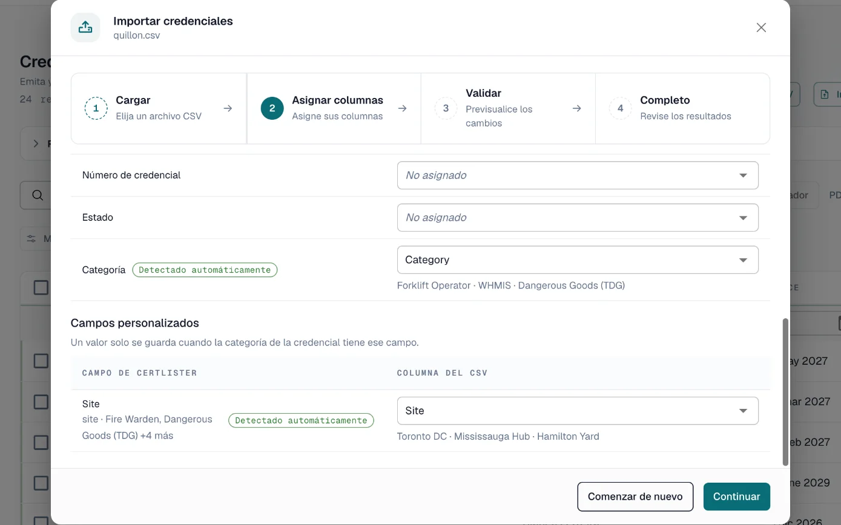Click the upload icon beside Importar credenciales

85,27
